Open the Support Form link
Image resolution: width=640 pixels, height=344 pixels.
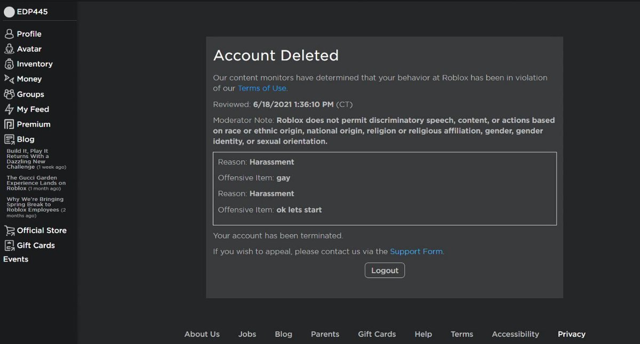pyautogui.click(x=416, y=251)
